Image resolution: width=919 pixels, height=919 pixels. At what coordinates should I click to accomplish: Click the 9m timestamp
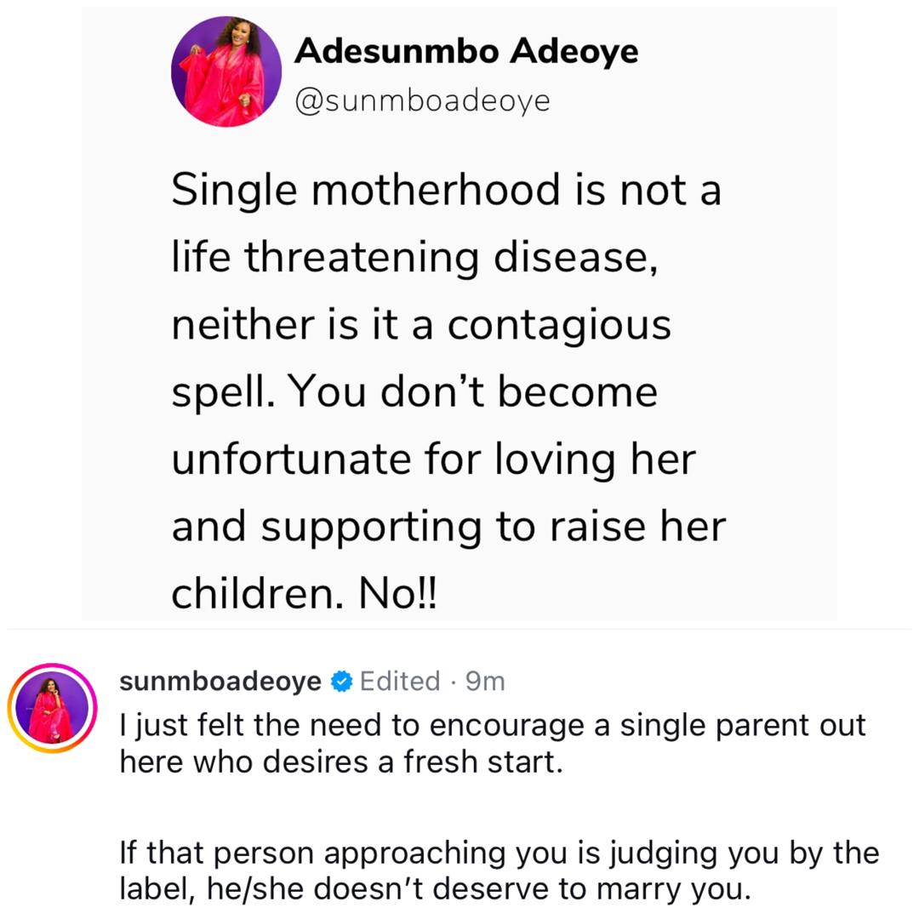(483, 680)
